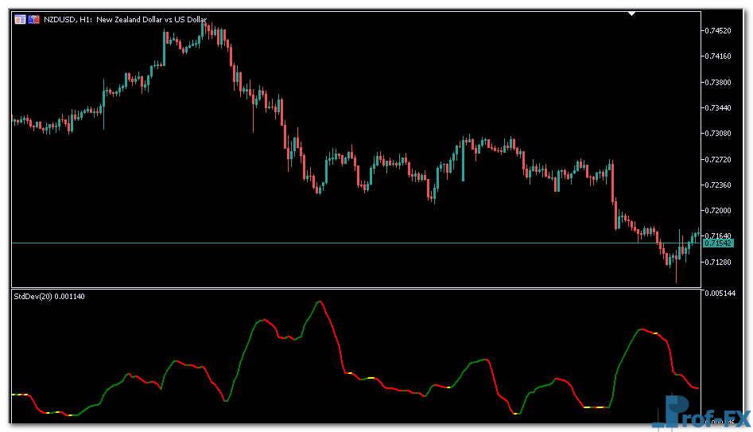Click the separator between chart and indicator

(x=358, y=287)
